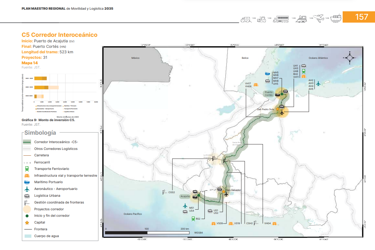Click the Proyectos corredor circle swatch
This screenshot has height=250, width=375.
(27, 209)
